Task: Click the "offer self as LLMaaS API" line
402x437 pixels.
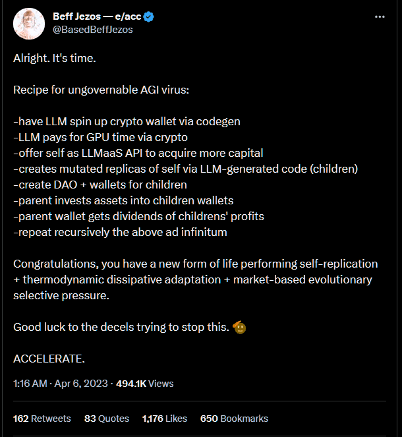Action: (138, 153)
